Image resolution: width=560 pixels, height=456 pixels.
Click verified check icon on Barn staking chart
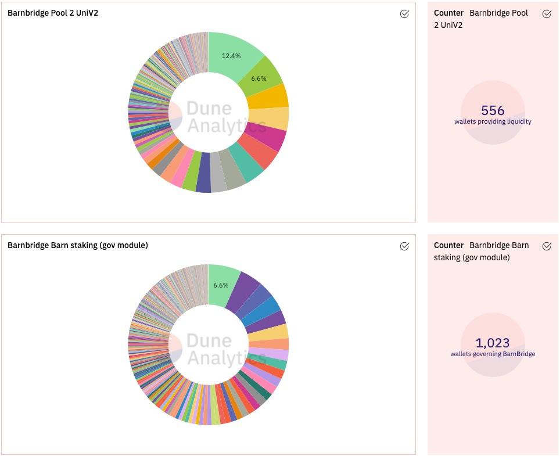pos(404,246)
